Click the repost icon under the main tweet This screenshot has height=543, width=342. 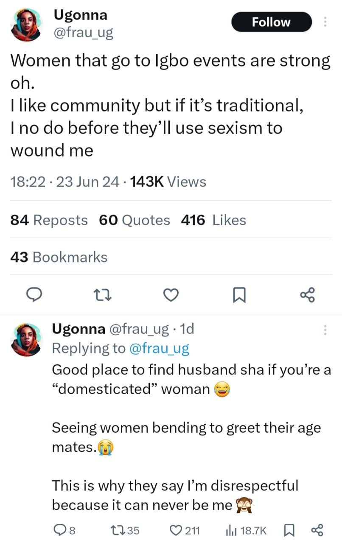pyautogui.click(x=103, y=294)
